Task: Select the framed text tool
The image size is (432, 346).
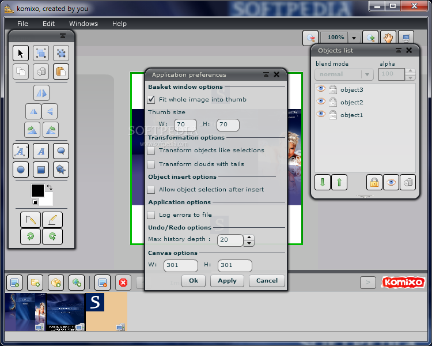Action: (21, 151)
